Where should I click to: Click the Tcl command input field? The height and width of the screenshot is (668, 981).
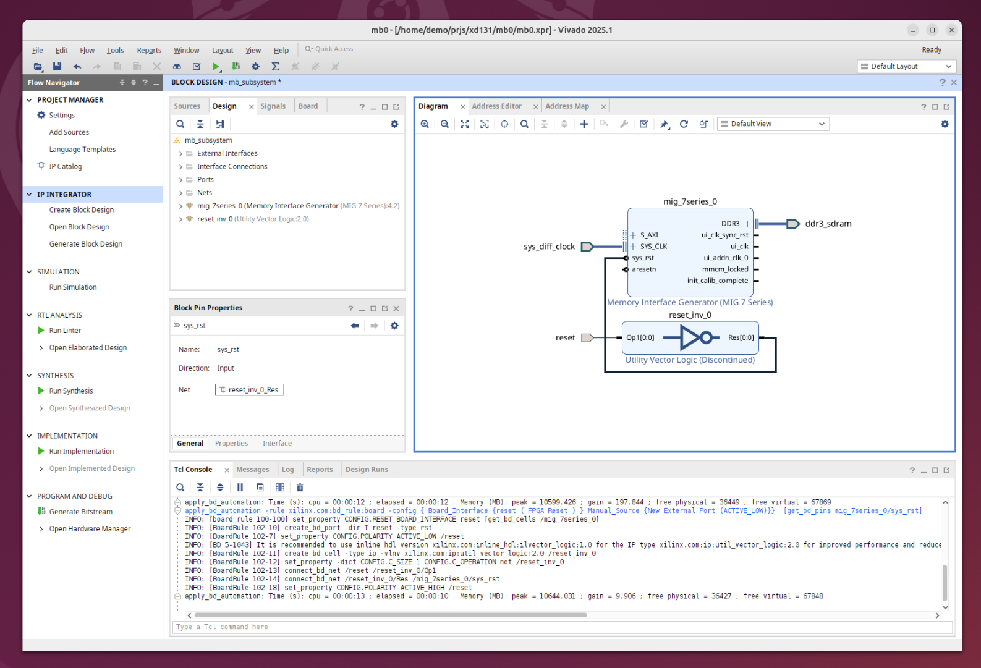tap(556, 627)
